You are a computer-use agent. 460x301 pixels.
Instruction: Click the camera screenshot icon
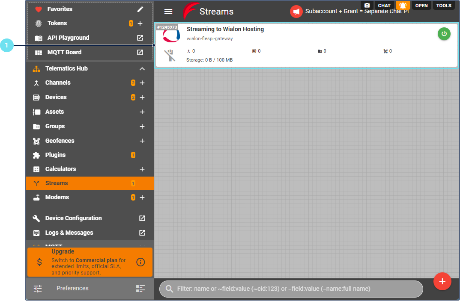(367, 6)
